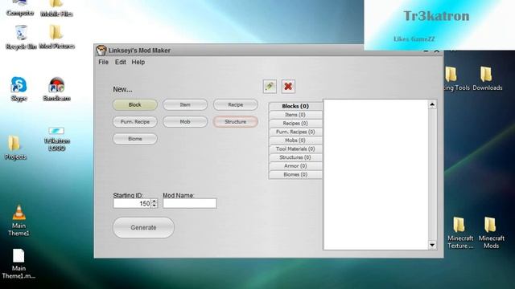
Task: Click the list scrollbar down arrow
Action: 432,245
